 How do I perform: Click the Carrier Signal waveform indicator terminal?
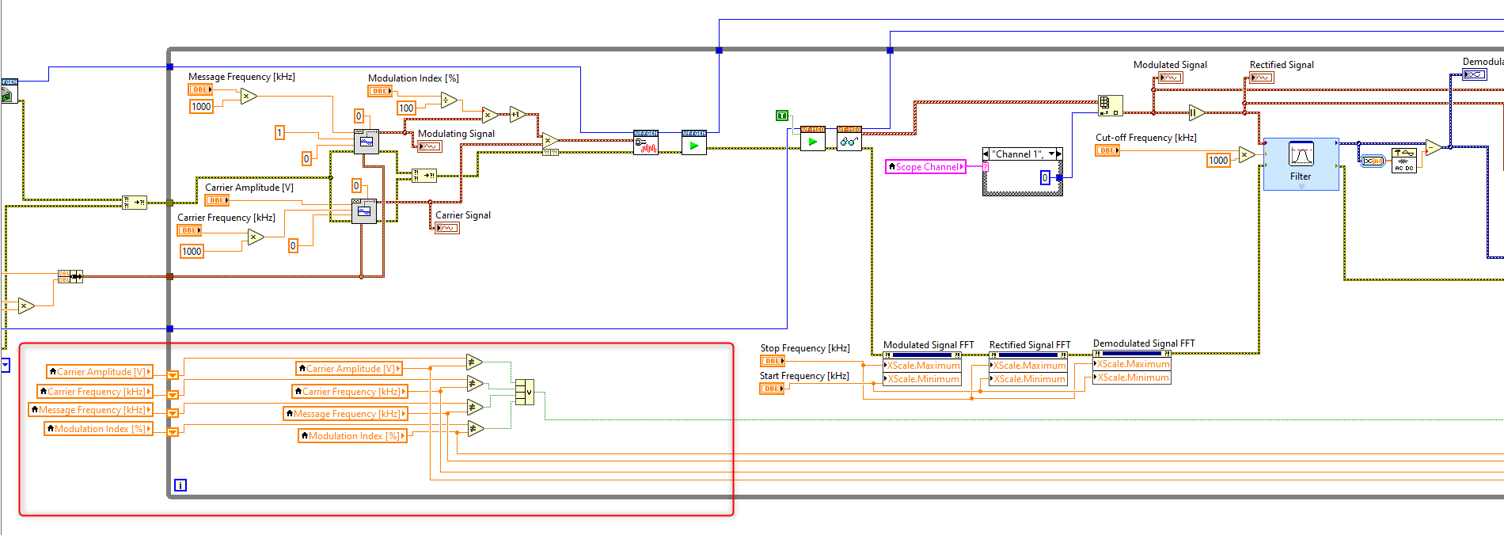click(x=447, y=228)
